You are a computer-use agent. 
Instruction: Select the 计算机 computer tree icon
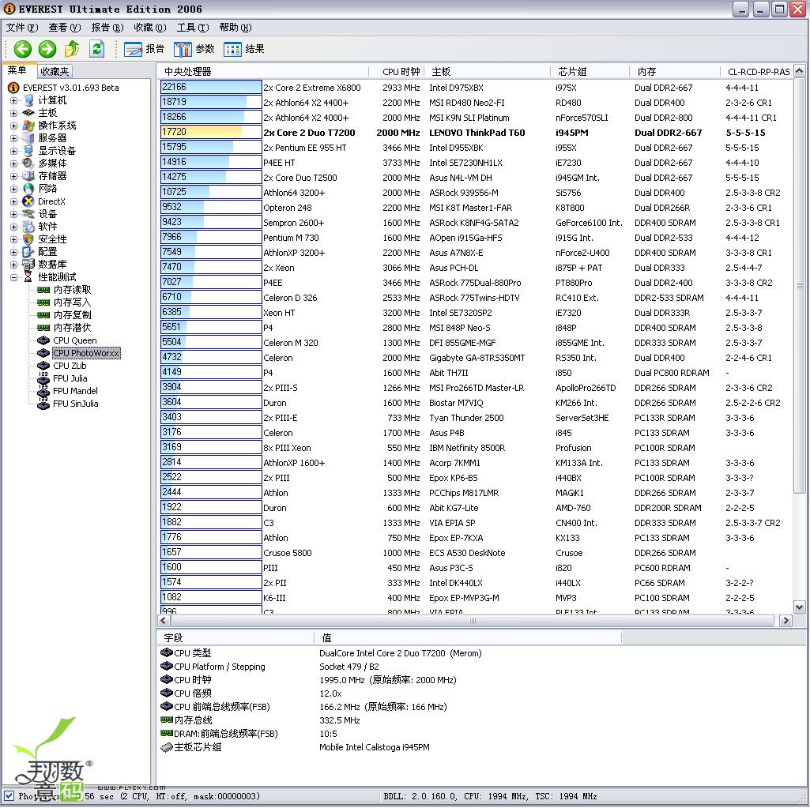28,100
